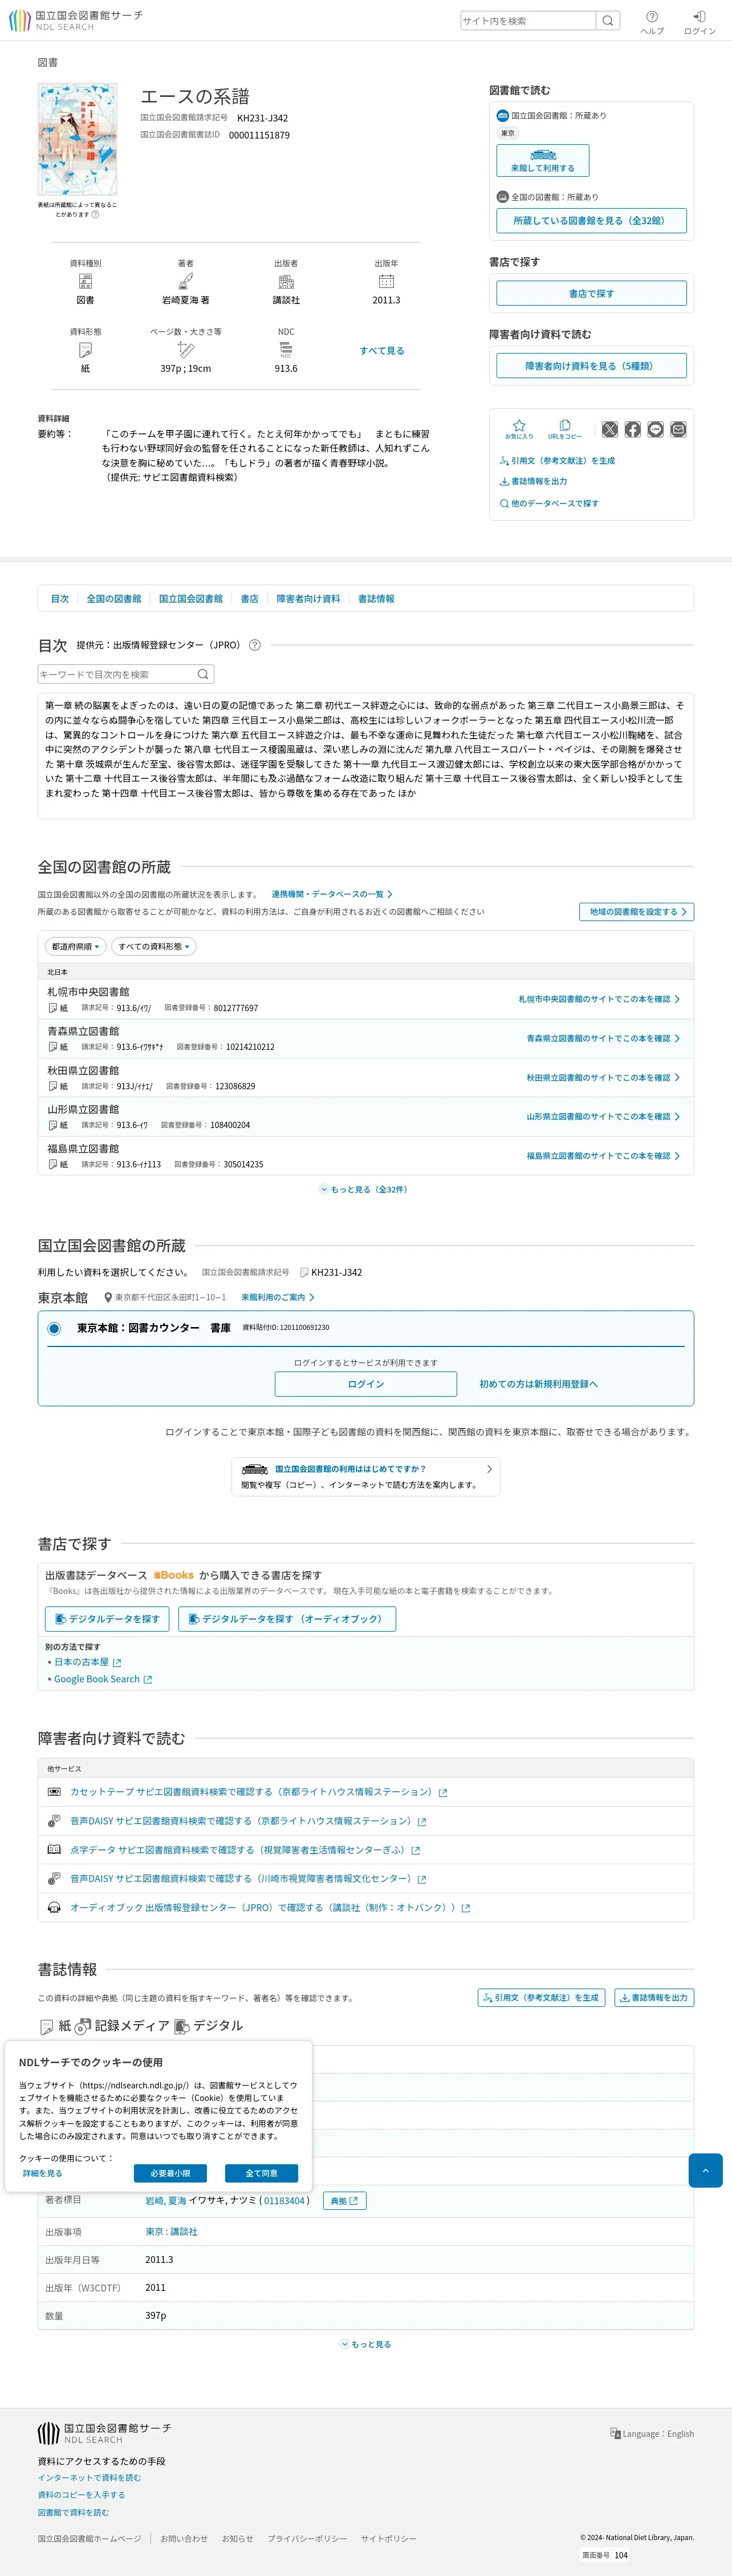
Task: Click the ログイン login icon in header
Action: point(699,22)
